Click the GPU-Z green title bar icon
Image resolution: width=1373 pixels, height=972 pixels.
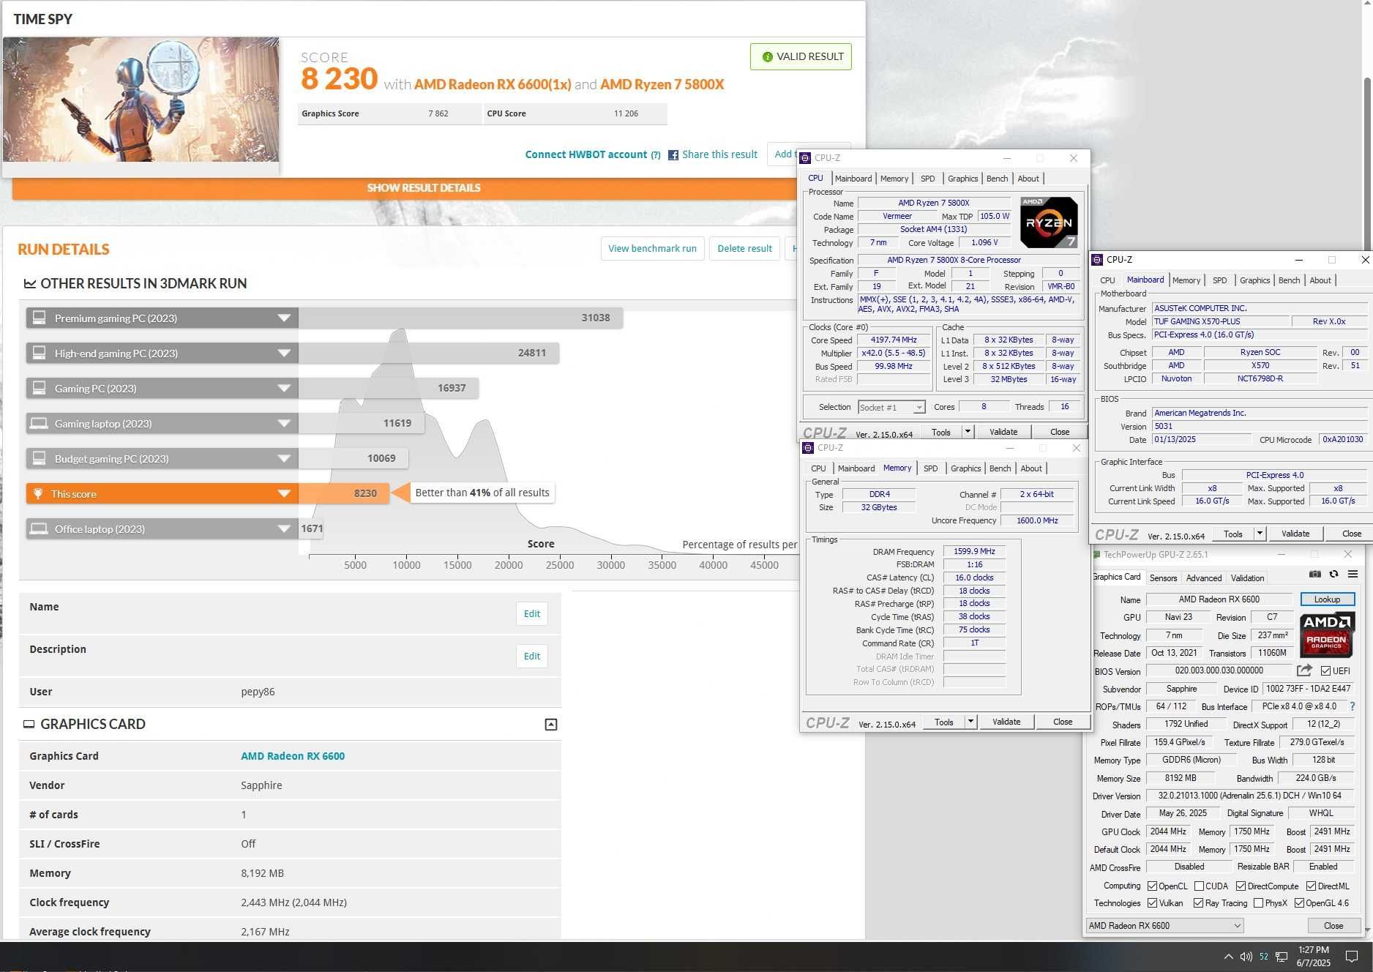(x=1096, y=555)
